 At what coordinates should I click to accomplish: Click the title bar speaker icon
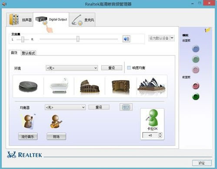coord(4,4)
